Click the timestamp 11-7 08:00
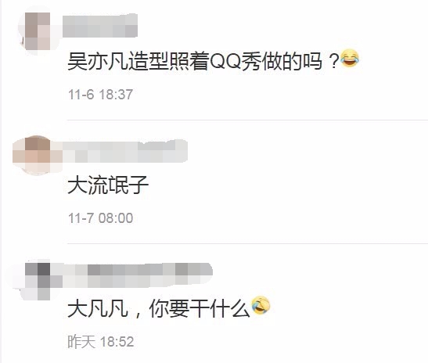428x363 pixels. pyautogui.click(x=100, y=218)
